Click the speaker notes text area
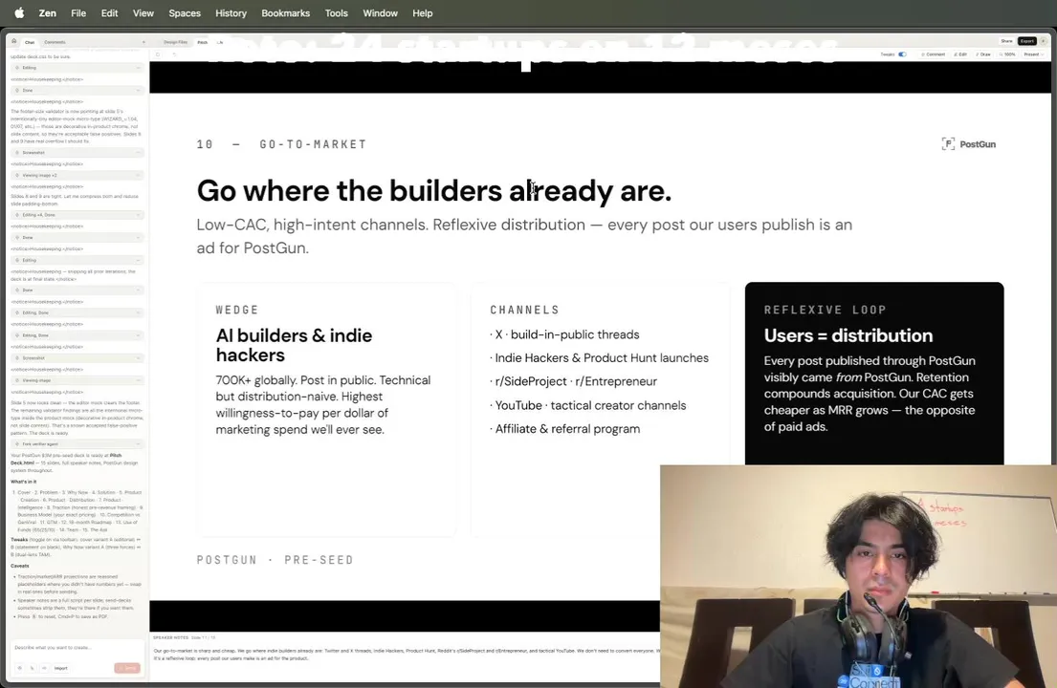Screen dimensions: 1057x688 [405, 655]
